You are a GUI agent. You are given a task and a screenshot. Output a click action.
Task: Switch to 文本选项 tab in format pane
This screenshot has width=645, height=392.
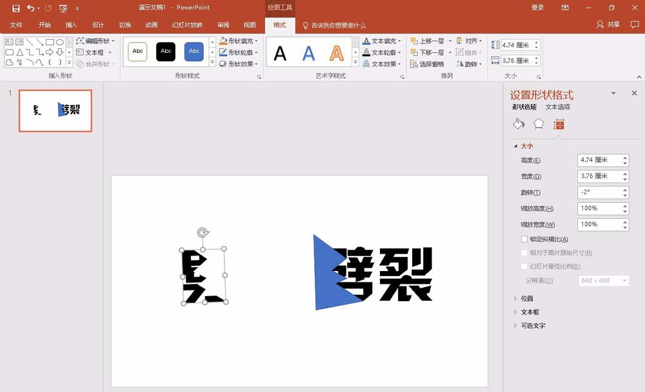(x=557, y=107)
